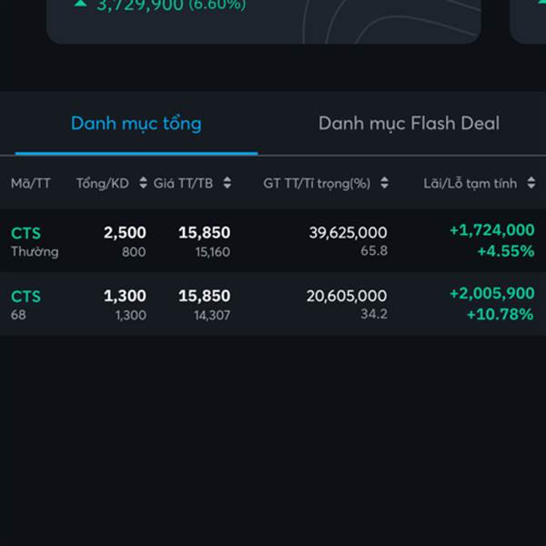This screenshot has width=546, height=546.
Task: Tap the +4.55% gain percentage
Action: coord(506,251)
